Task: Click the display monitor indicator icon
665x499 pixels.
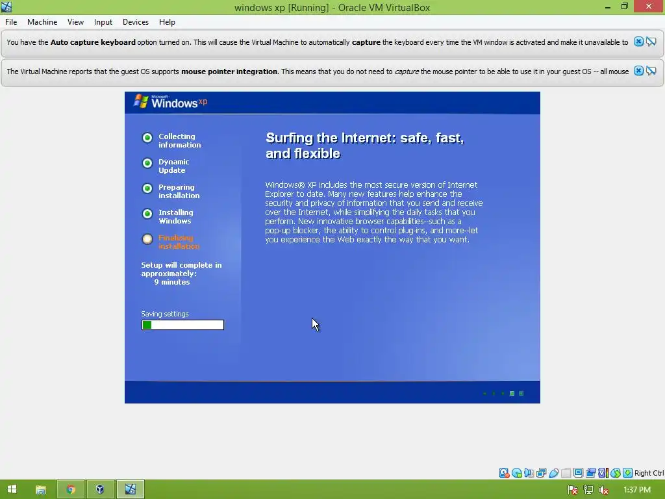Action: [x=578, y=473]
